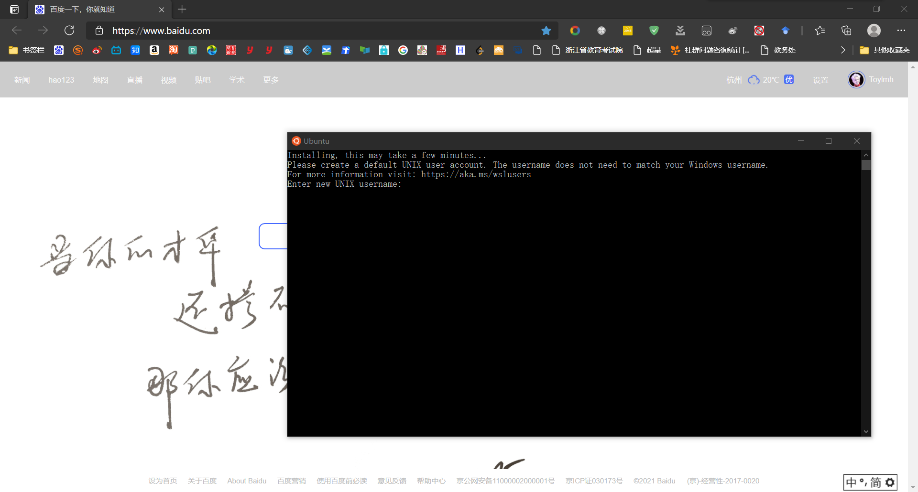Viewport: 918px width, 492px height.
Task: Open the Favorites star-list button
Action: click(820, 31)
